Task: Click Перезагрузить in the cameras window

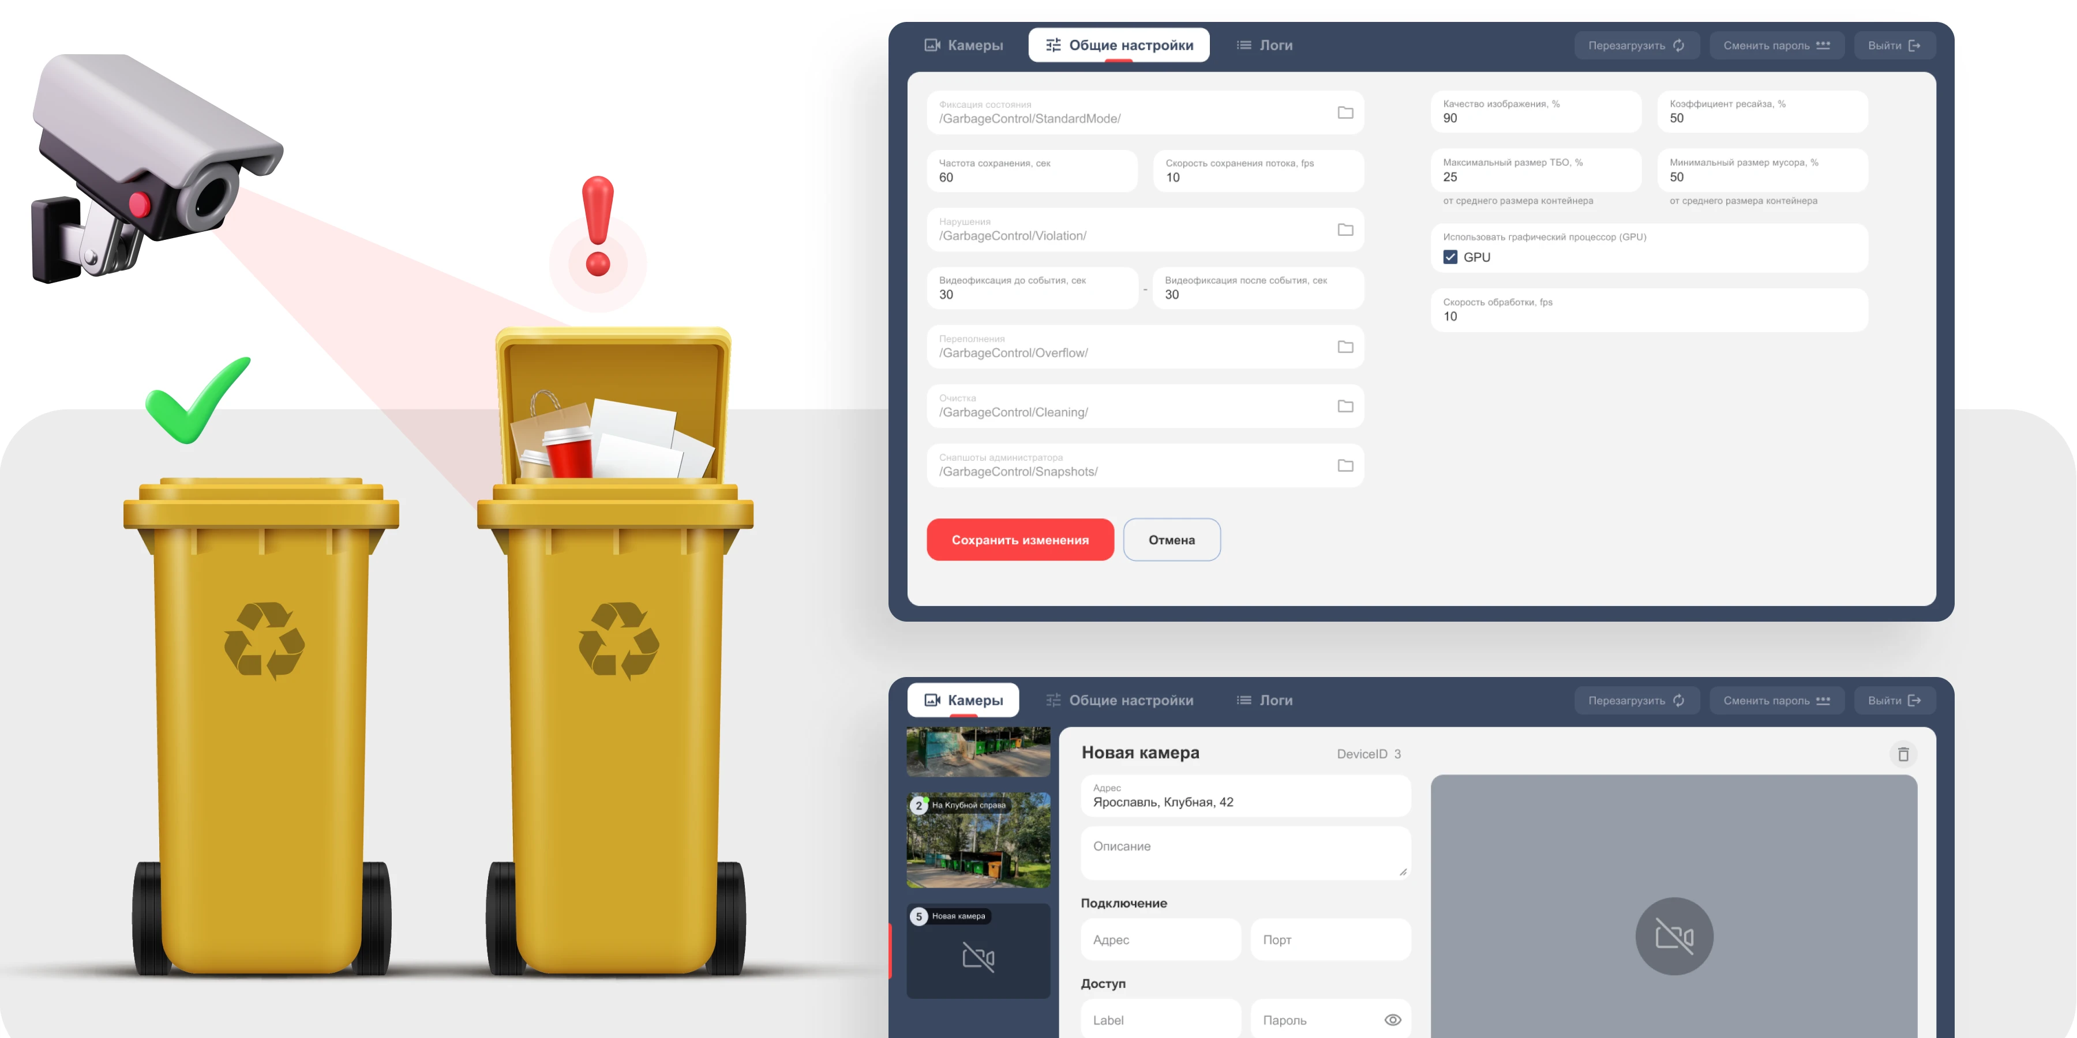Action: point(1637,700)
